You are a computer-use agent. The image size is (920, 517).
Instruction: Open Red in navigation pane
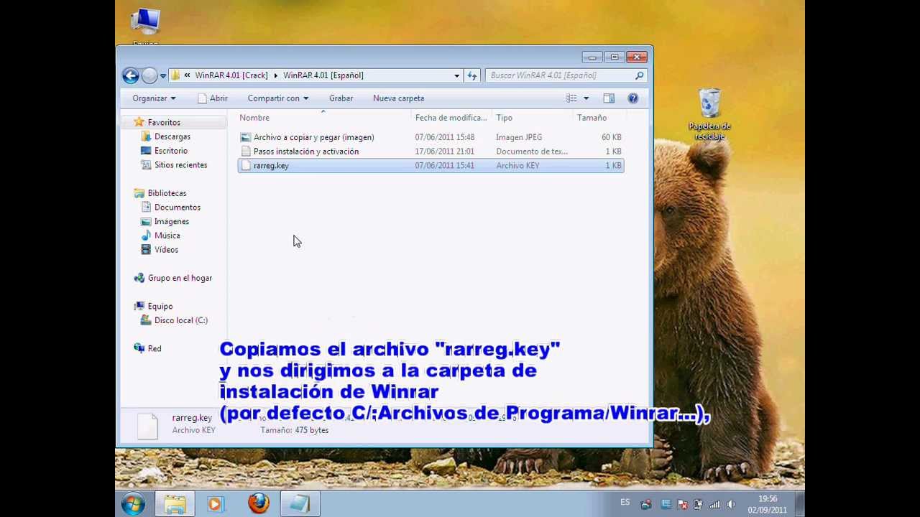pyautogui.click(x=154, y=349)
